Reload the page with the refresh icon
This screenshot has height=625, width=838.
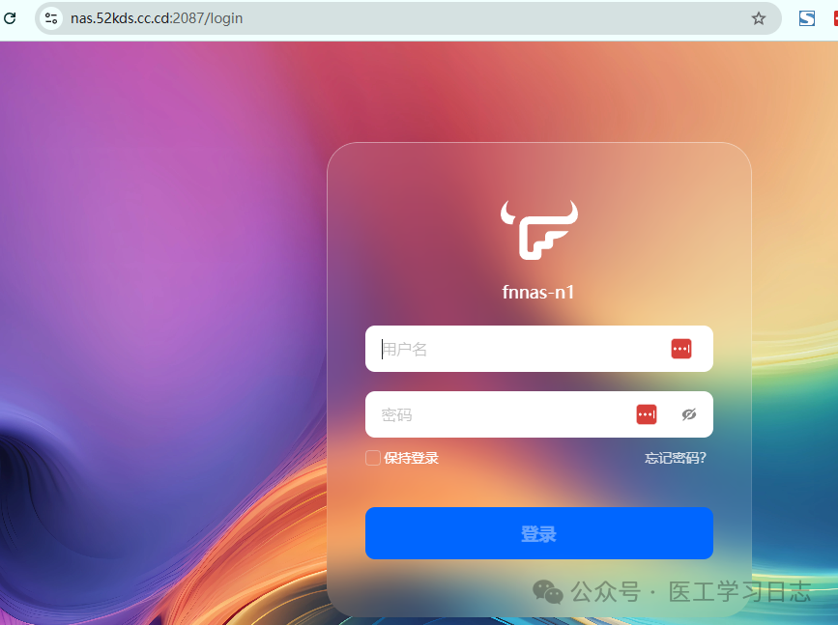point(11,18)
